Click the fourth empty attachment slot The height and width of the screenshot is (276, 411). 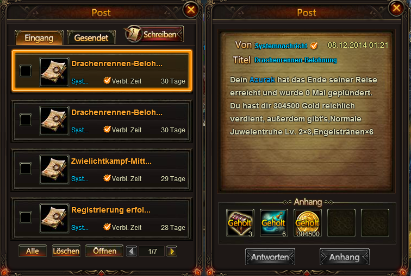(x=341, y=223)
